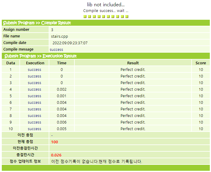Click 'Submit Program >> Execution Result' header

point(41,56)
